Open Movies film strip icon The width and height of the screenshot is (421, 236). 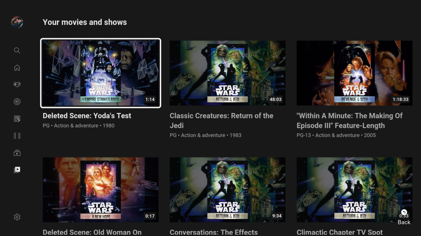[x=17, y=136]
